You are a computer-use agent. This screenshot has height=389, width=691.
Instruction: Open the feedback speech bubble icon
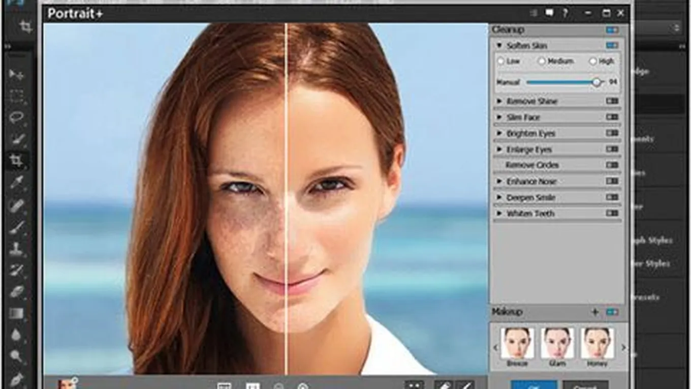[549, 13]
